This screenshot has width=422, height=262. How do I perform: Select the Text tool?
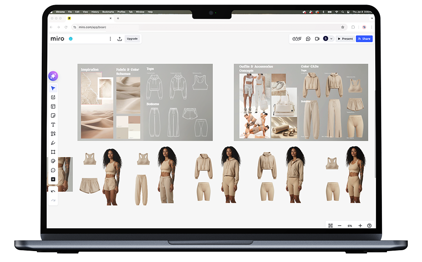pos(53,125)
